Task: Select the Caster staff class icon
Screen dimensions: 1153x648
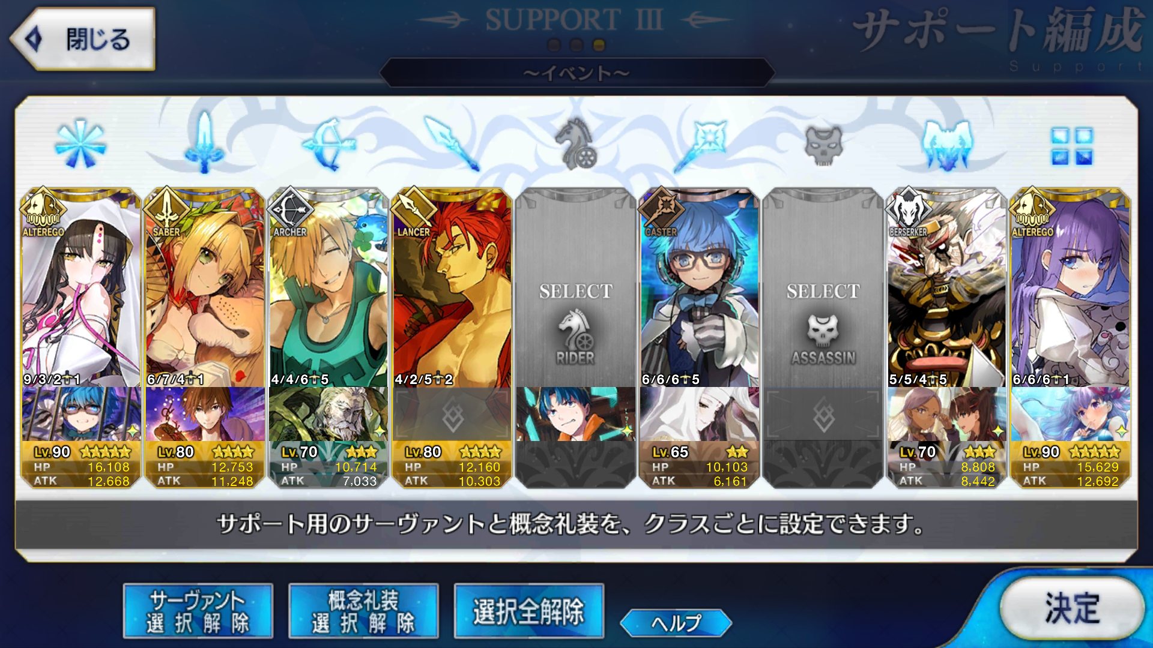Action: point(700,144)
